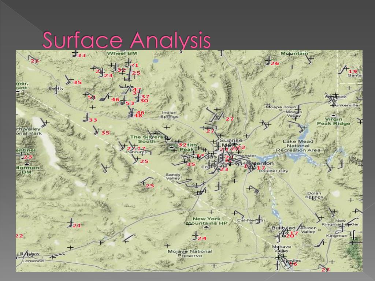Viewport: 375px width, 281px height.
Task: Click the Boulder City label
Action: coord(273,171)
